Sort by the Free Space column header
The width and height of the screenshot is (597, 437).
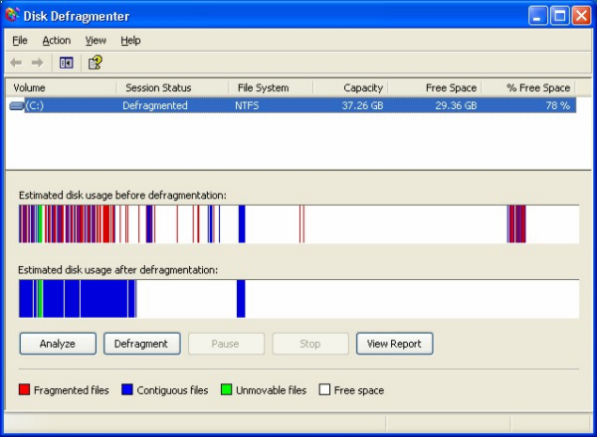pyautogui.click(x=435, y=87)
